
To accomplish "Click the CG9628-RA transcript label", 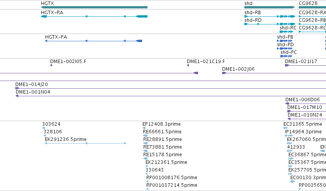I will click(x=312, y=13).
